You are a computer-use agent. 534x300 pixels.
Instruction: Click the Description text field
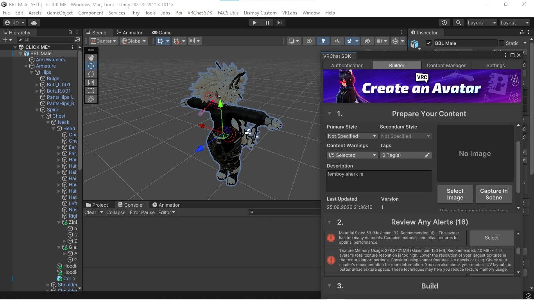tap(379, 181)
